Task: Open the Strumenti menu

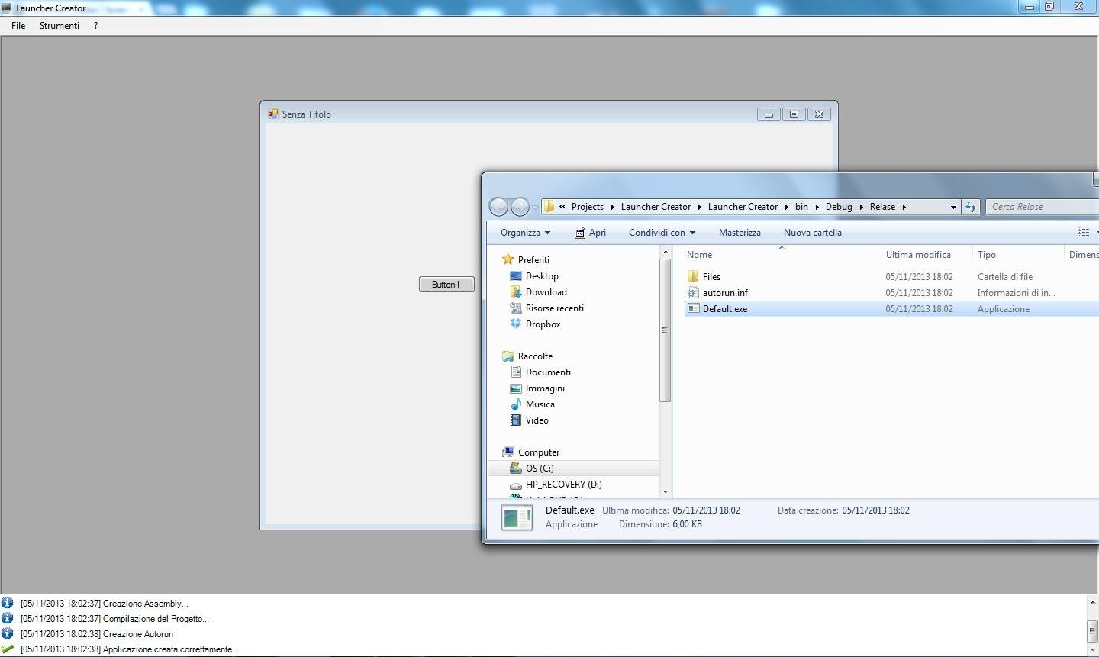Action: 60,26
